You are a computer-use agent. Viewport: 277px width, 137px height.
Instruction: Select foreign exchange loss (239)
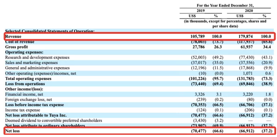pos(201,99)
